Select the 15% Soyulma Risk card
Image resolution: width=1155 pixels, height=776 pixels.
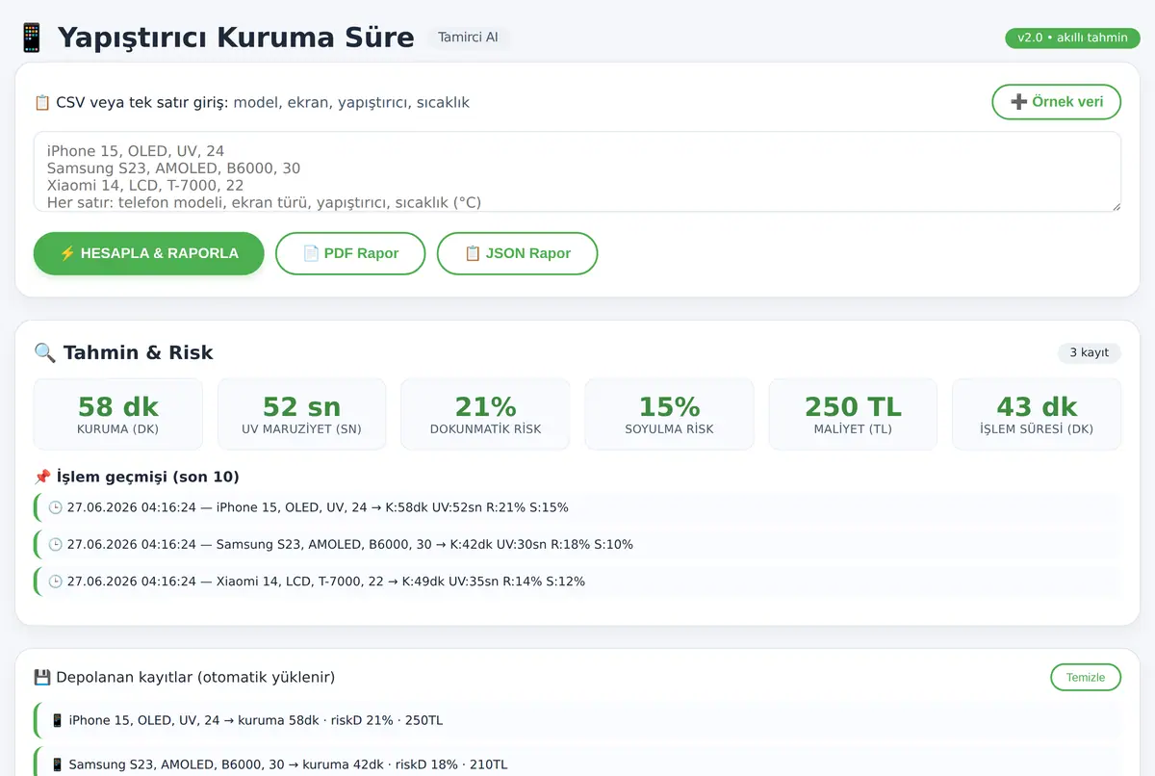pyautogui.click(x=669, y=414)
